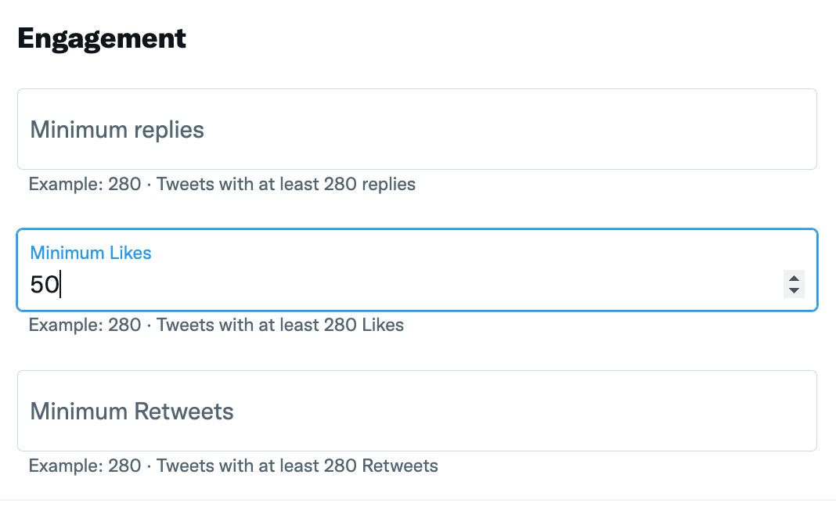Click the Minimum Retweets placeholder text
836x507 pixels.
pyautogui.click(x=132, y=411)
